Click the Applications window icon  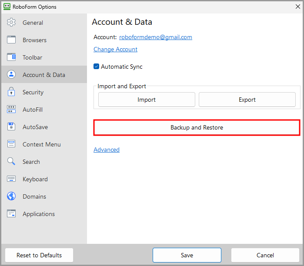tap(11, 214)
